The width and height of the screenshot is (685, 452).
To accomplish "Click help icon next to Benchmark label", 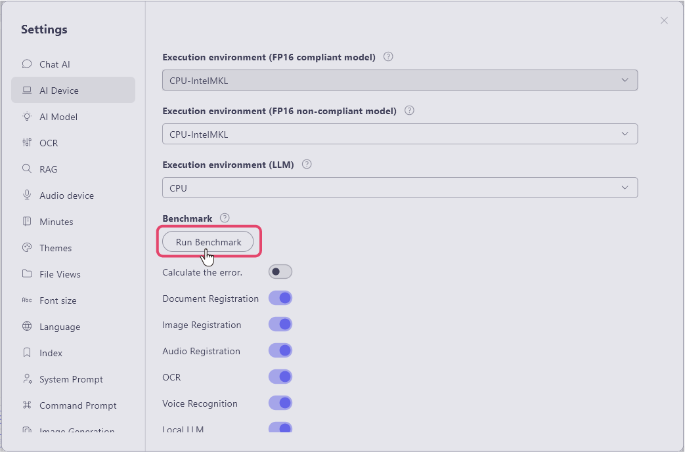I will pyautogui.click(x=225, y=218).
